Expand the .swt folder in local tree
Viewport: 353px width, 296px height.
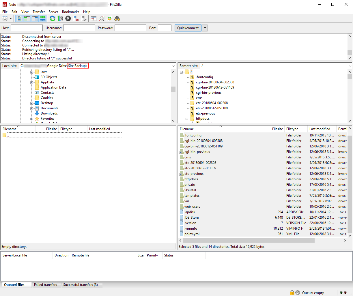pyautogui.click(x=32, y=72)
